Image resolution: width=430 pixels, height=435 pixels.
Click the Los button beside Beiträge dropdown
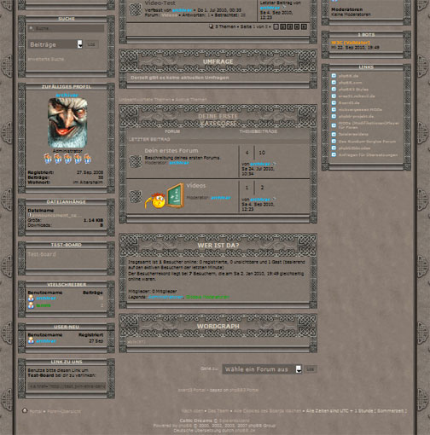[x=91, y=44]
